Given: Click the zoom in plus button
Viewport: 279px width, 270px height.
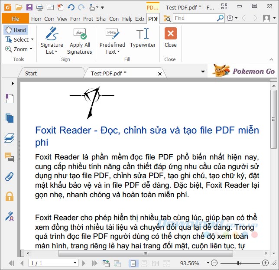Looking at the screenshot, I should 265,263.
